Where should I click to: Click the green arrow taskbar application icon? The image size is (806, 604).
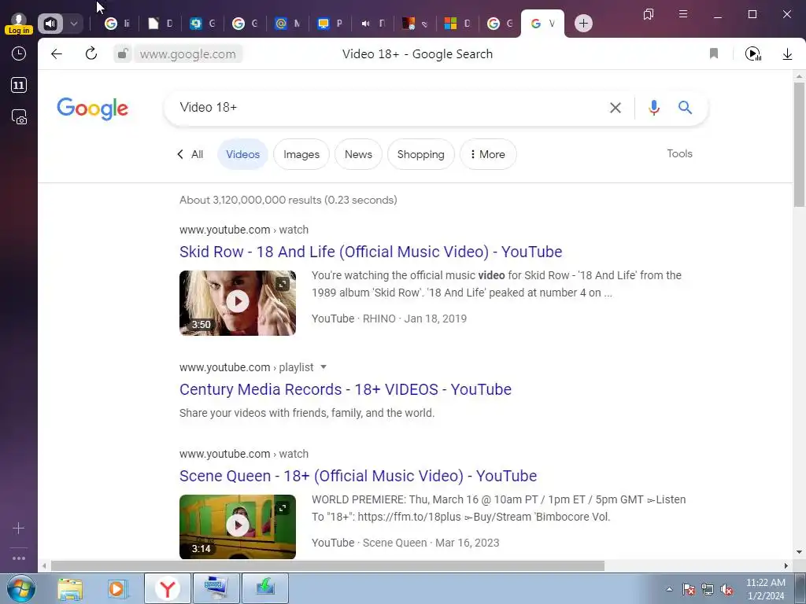pos(265,588)
